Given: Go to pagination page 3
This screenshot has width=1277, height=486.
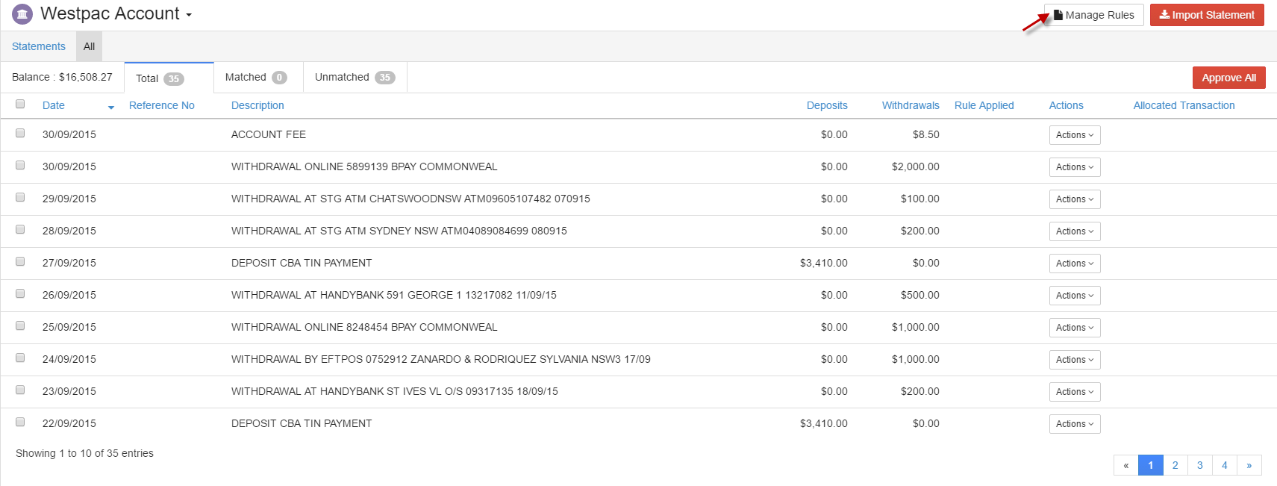Looking at the screenshot, I should [1199, 465].
